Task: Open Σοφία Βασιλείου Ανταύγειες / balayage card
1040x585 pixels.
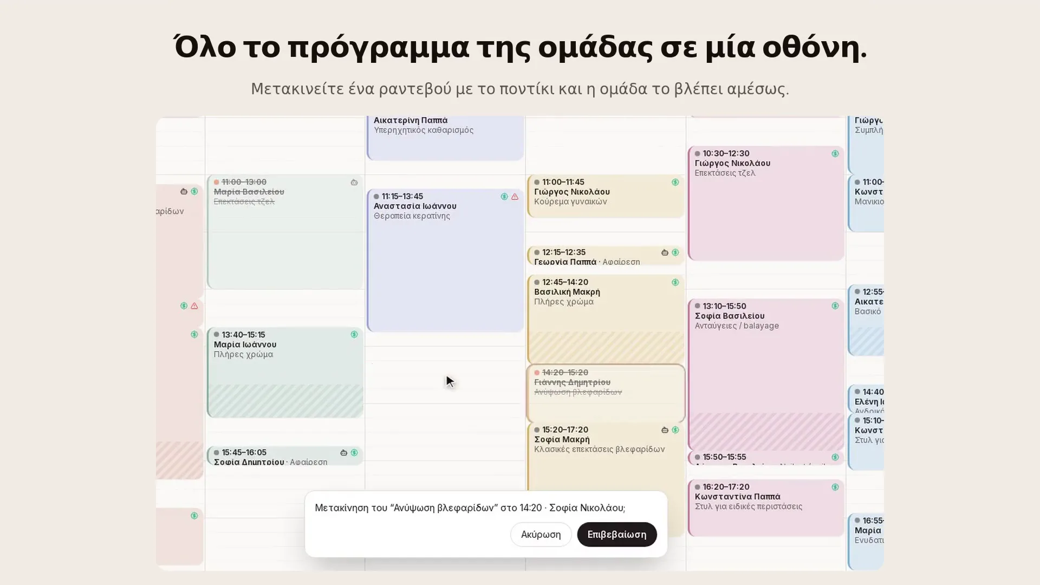Action: pyautogui.click(x=766, y=374)
